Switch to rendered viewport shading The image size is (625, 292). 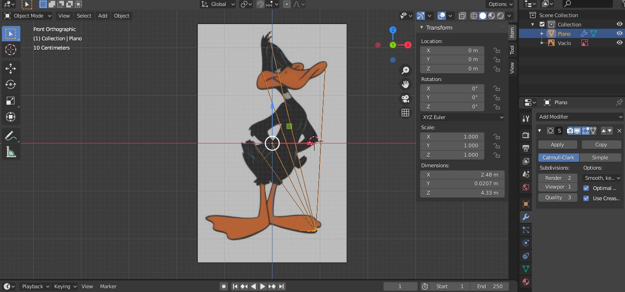[500, 16]
